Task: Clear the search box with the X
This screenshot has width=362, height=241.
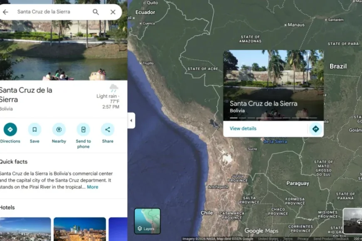Action: (113, 12)
